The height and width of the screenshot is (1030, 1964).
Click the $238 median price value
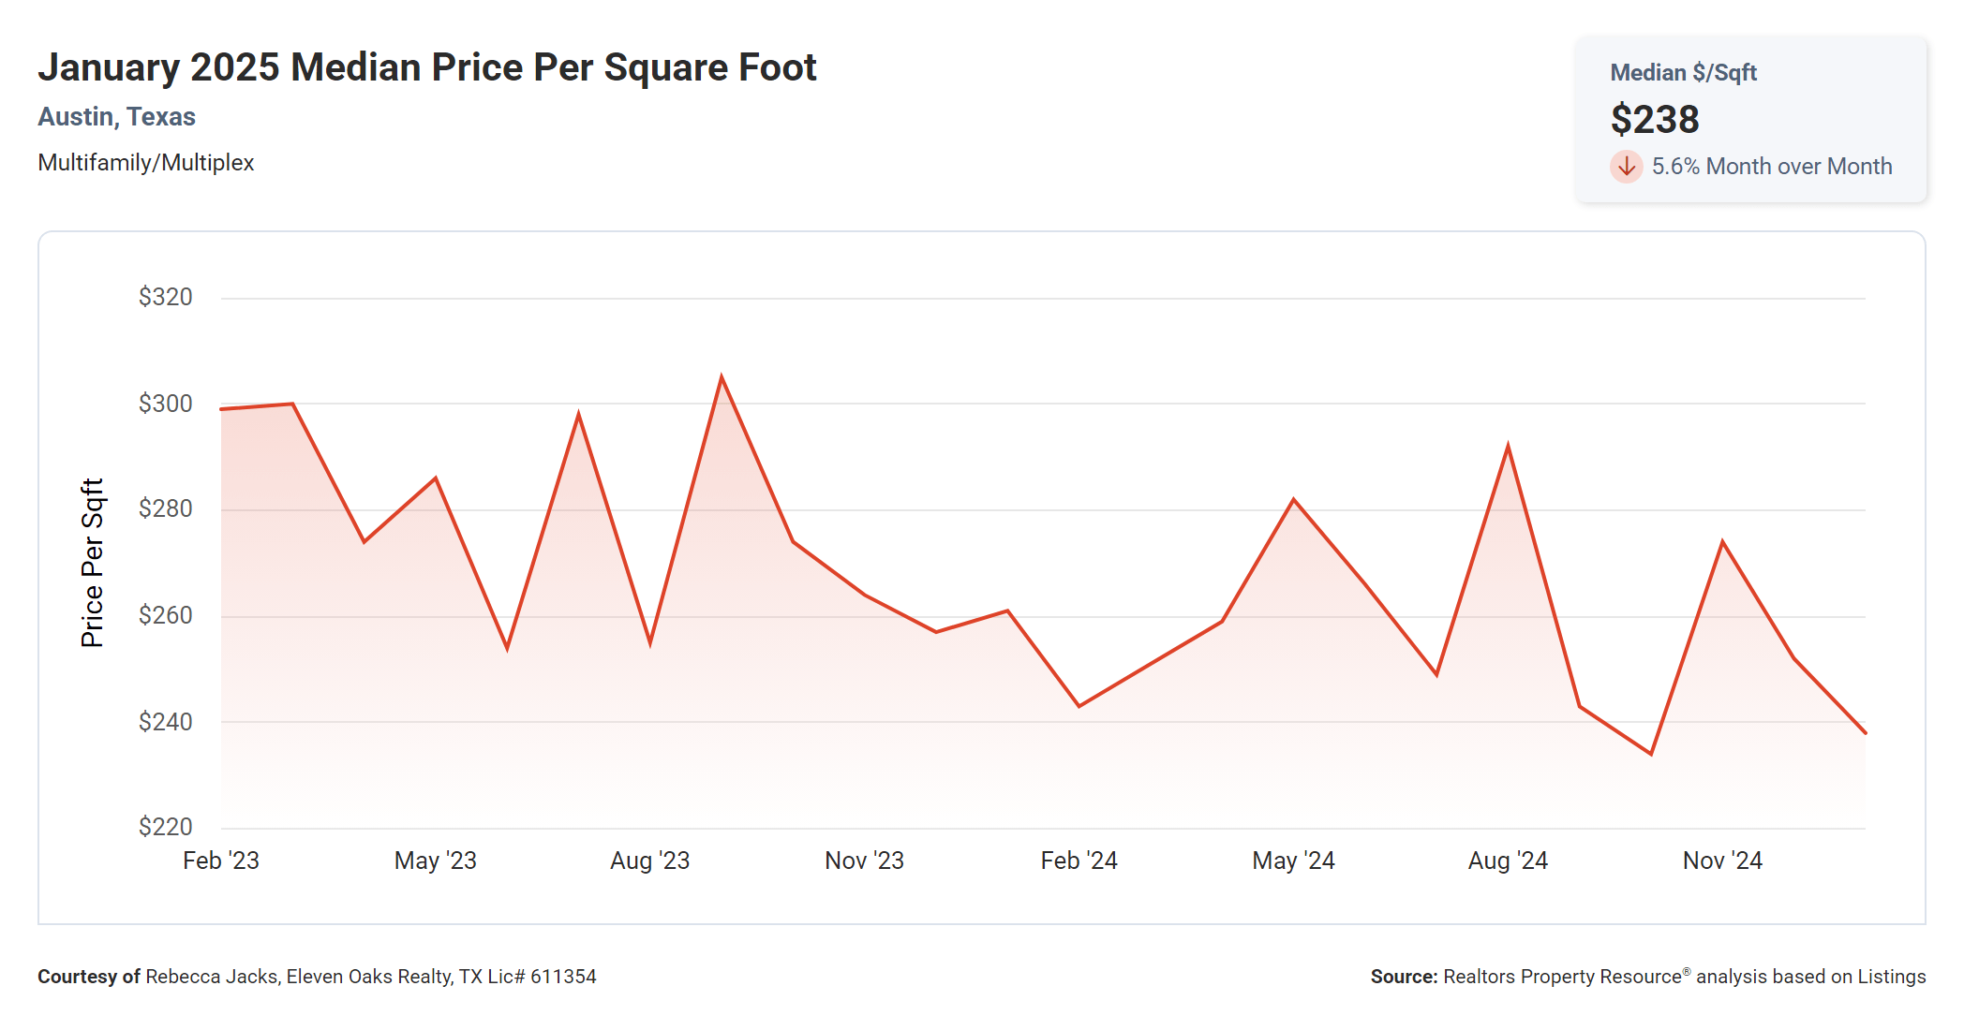tap(1654, 120)
